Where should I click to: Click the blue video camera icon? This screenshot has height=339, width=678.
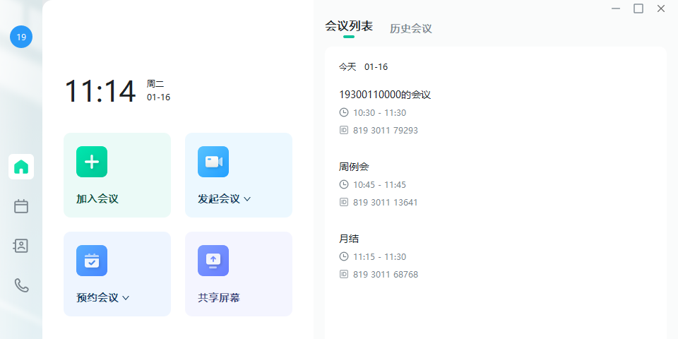coord(213,162)
